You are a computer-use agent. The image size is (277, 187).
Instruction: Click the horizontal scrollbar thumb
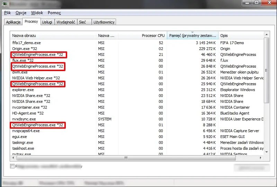[126, 158]
